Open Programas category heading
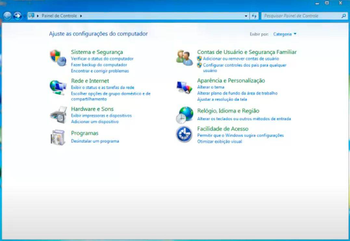The image size is (350, 241). pyautogui.click(x=84, y=133)
